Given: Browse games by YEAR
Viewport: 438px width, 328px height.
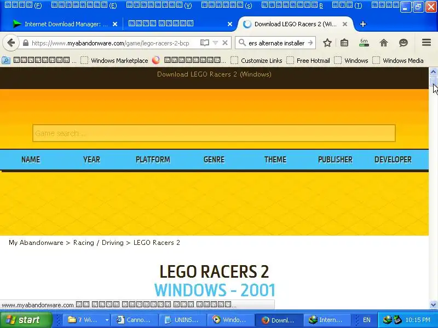Looking at the screenshot, I should (91, 160).
